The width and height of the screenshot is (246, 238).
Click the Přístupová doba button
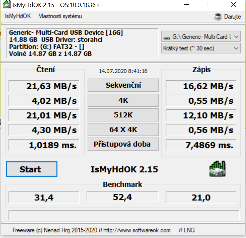(123, 144)
